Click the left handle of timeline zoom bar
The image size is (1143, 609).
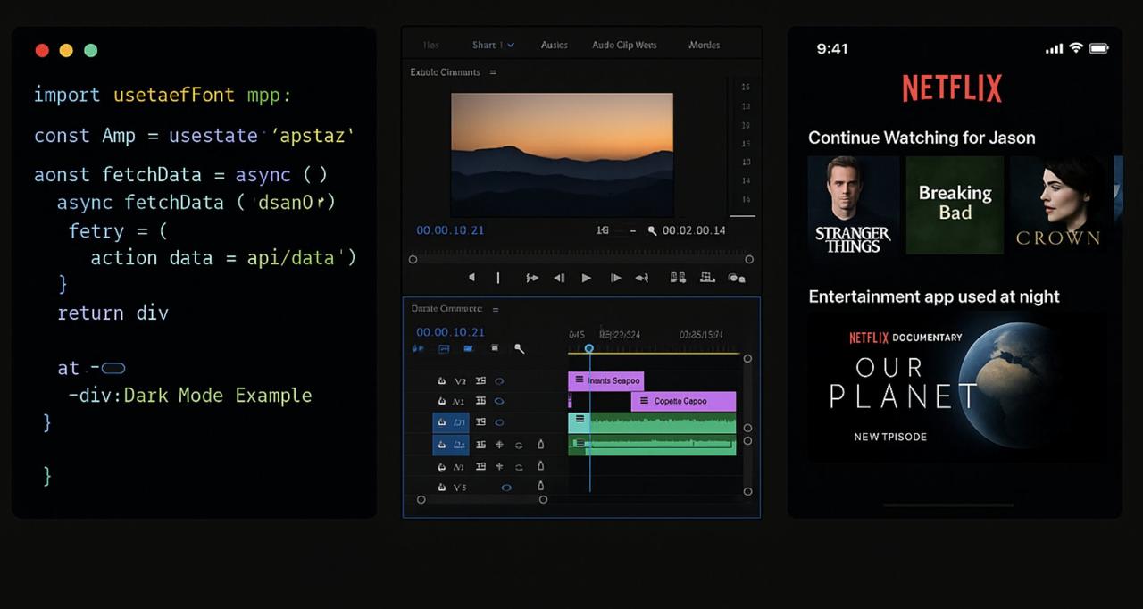(421, 500)
